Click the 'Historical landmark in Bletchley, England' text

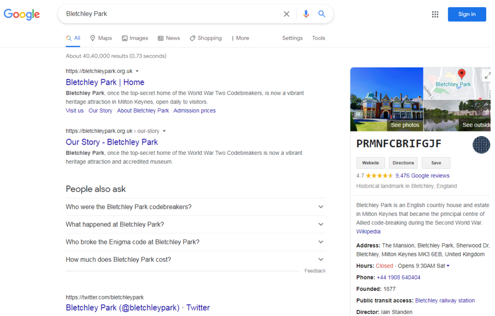tap(407, 186)
